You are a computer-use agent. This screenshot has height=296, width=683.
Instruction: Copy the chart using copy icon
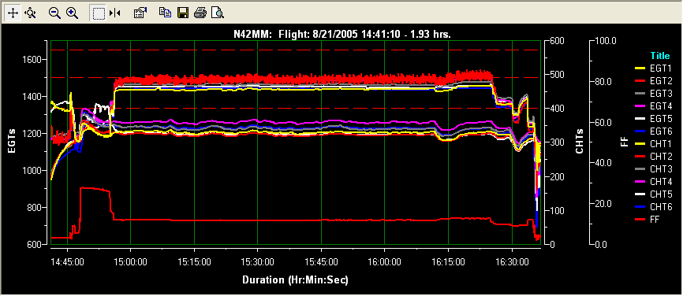click(165, 13)
